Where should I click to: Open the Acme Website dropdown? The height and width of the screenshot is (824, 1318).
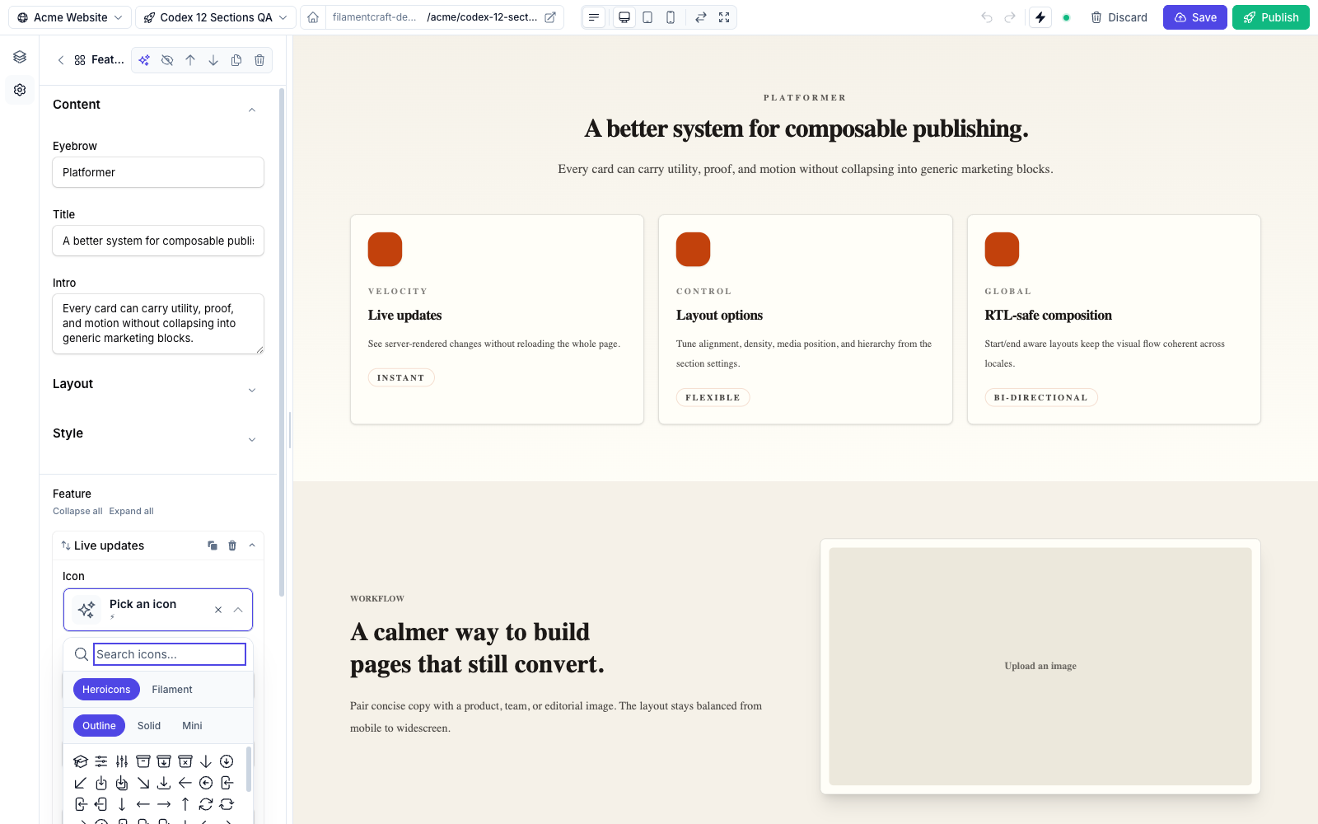[x=70, y=17]
